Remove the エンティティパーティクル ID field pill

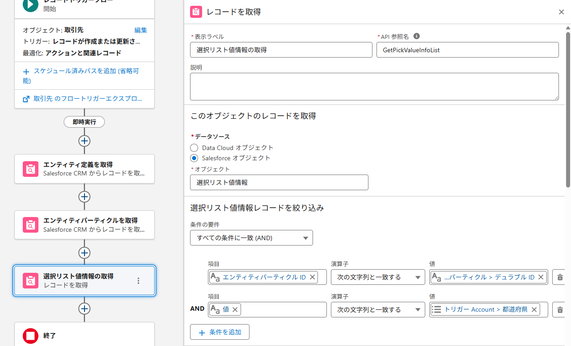312,277
